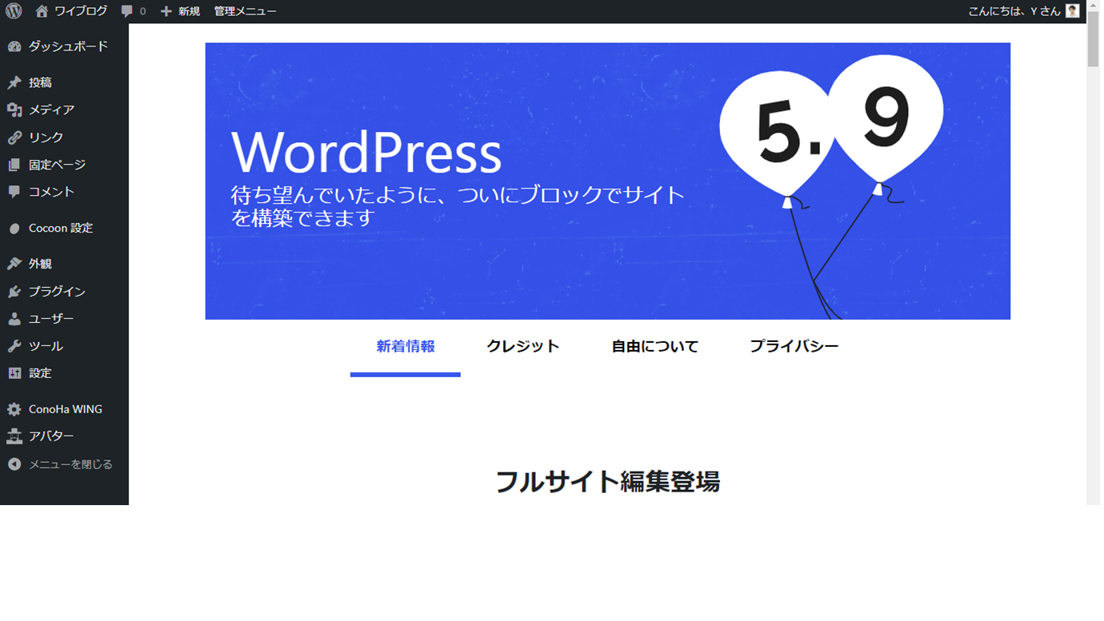Viewport: 1104px width, 621px height.
Task: Click the WordPress logo in admin bar
Action: click(14, 11)
